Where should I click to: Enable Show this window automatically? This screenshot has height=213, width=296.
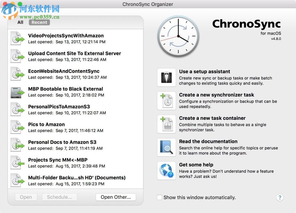point(159,197)
